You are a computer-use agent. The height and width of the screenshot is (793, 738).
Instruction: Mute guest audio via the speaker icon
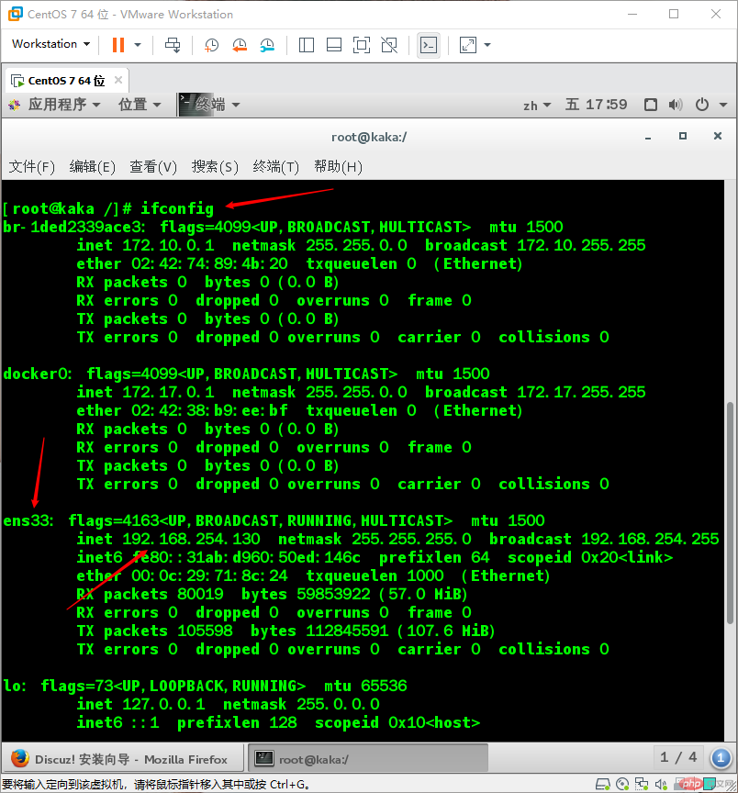click(x=676, y=104)
